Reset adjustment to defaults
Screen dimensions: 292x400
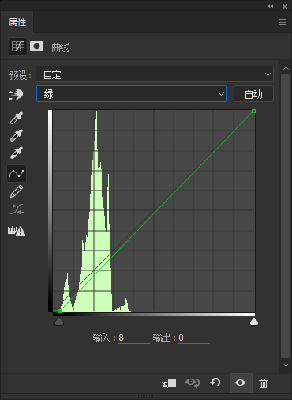(215, 383)
